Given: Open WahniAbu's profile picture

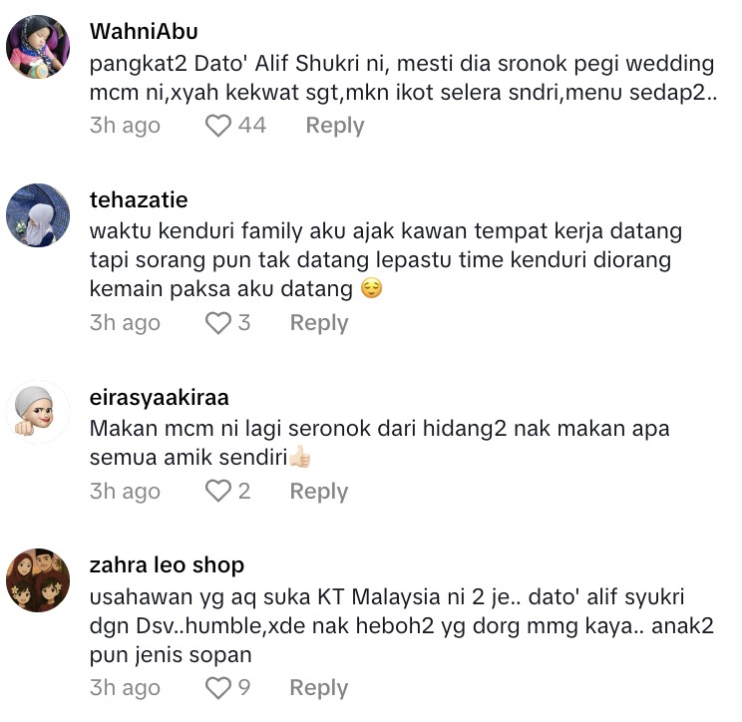Looking at the screenshot, I should 38,46.
